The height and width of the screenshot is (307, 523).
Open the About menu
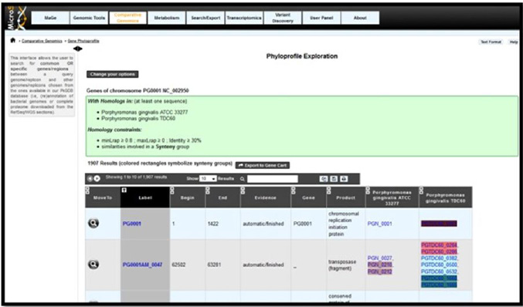point(360,18)
